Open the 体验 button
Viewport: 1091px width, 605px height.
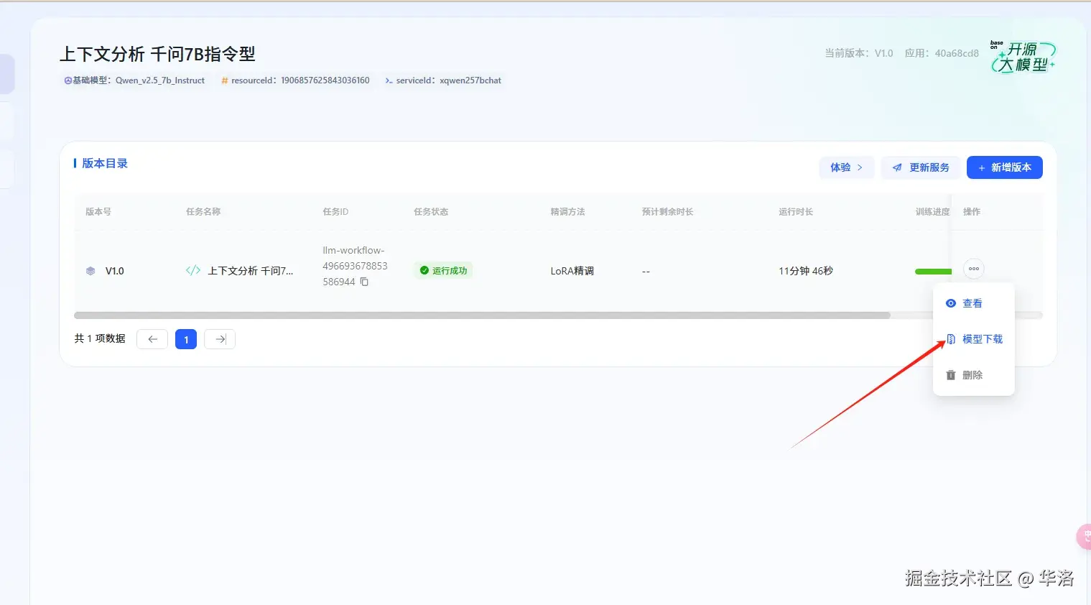click(847, 167)
